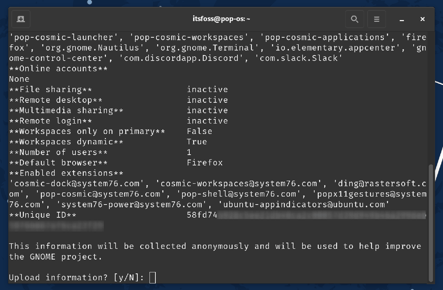Click the 'org.gnome.Nautilus' text

pos(92,48)
